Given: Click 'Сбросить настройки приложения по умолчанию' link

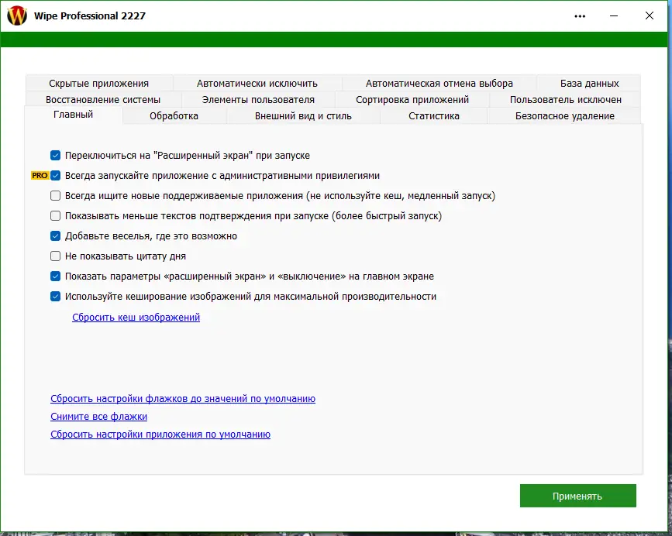Looking at the screenshot, I should tap(160, 434).
